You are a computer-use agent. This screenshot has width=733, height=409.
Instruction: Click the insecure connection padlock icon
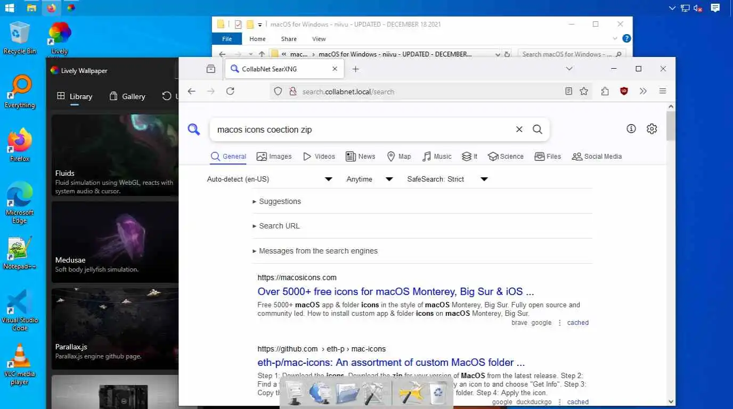point(292,92)
